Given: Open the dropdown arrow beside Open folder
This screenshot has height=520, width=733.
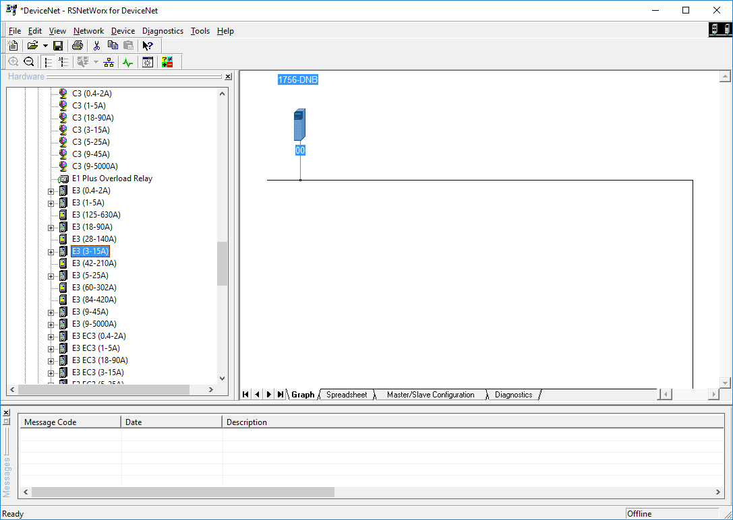Looking at the screenshot, I should pyautogui.click(x=45, y=46).
